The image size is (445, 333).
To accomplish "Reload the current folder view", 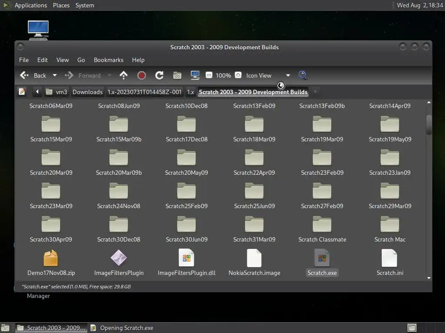I will [159, 75].
